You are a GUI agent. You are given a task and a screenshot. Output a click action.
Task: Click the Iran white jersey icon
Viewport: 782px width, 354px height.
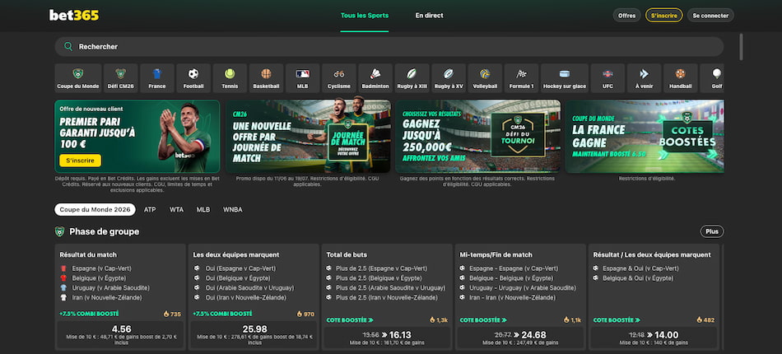tap(63, 298)
